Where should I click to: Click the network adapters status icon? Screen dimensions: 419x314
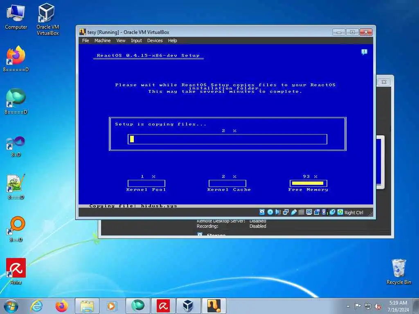coord(286,212)
